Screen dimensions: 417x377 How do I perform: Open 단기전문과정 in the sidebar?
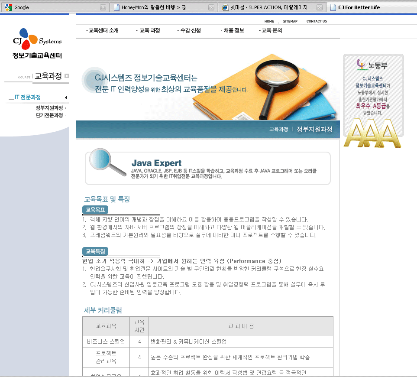pyautogui.click(x=49, y=115)
